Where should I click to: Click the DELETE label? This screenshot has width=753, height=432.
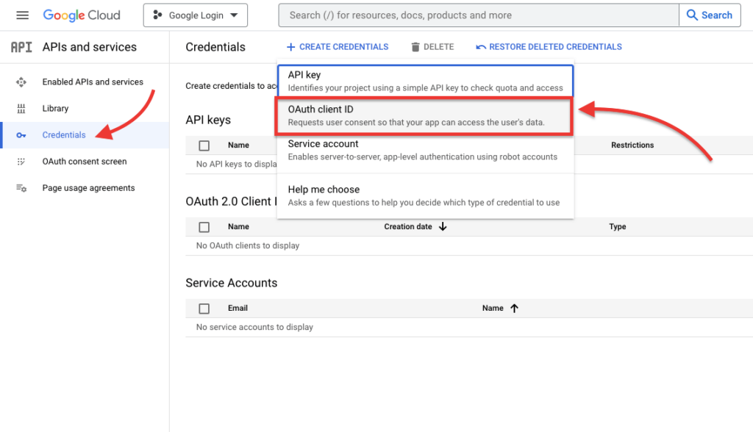click(438, 47)
